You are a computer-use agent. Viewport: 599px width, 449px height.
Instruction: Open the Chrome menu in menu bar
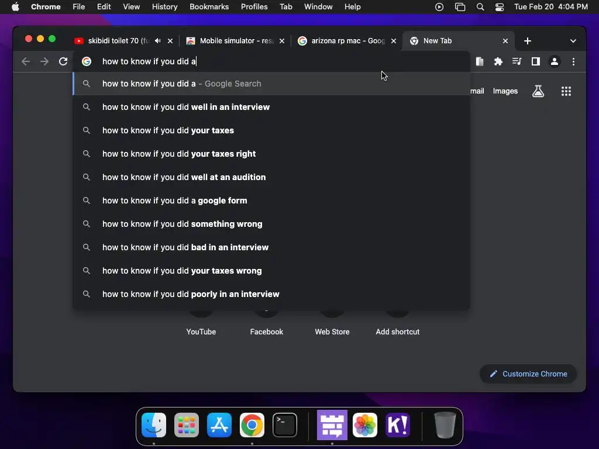[46, 7]
